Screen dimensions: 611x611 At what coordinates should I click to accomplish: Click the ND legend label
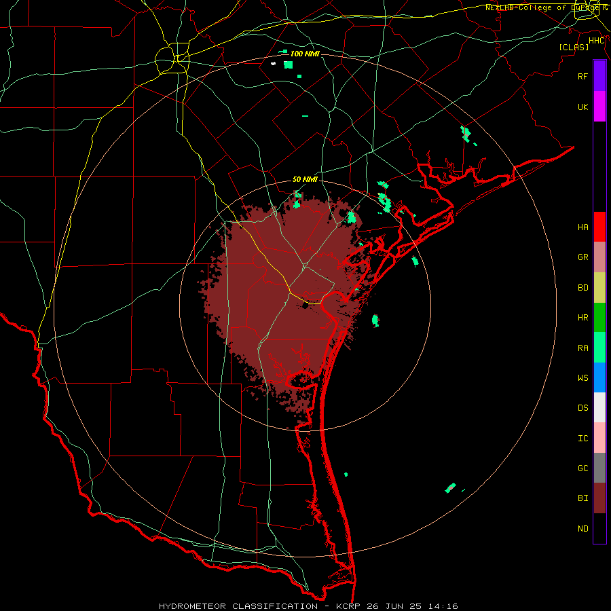(x=582, y=529)
